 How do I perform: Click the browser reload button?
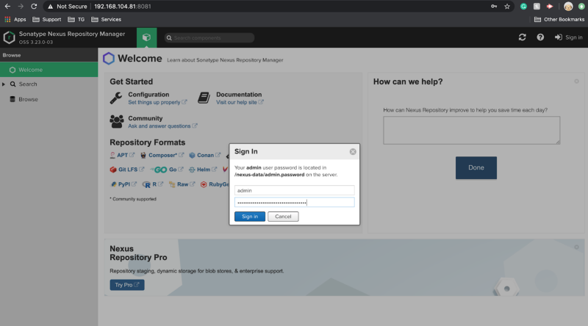(34, 6)
